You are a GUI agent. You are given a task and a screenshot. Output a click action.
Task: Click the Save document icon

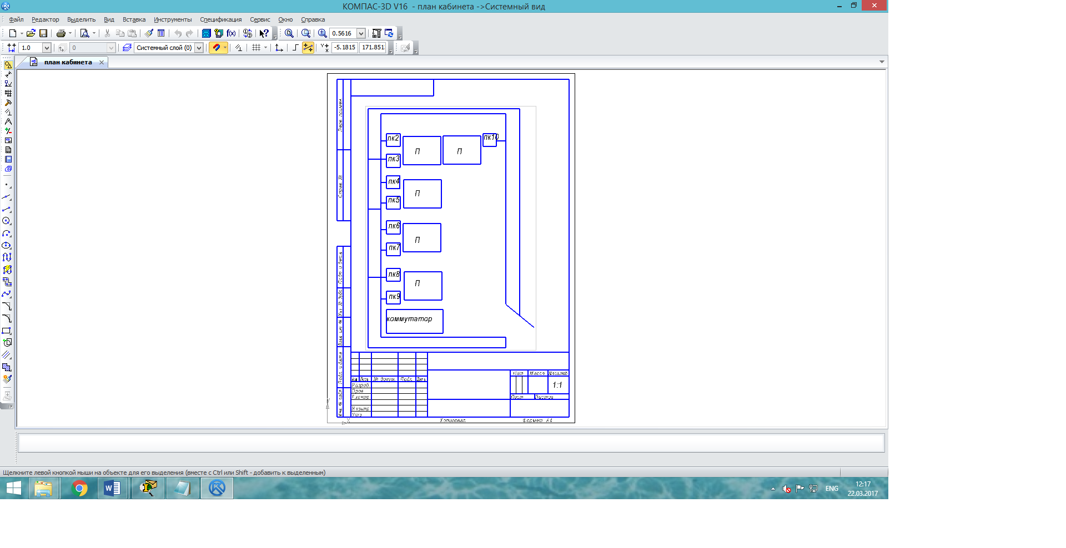click(43, 33)
